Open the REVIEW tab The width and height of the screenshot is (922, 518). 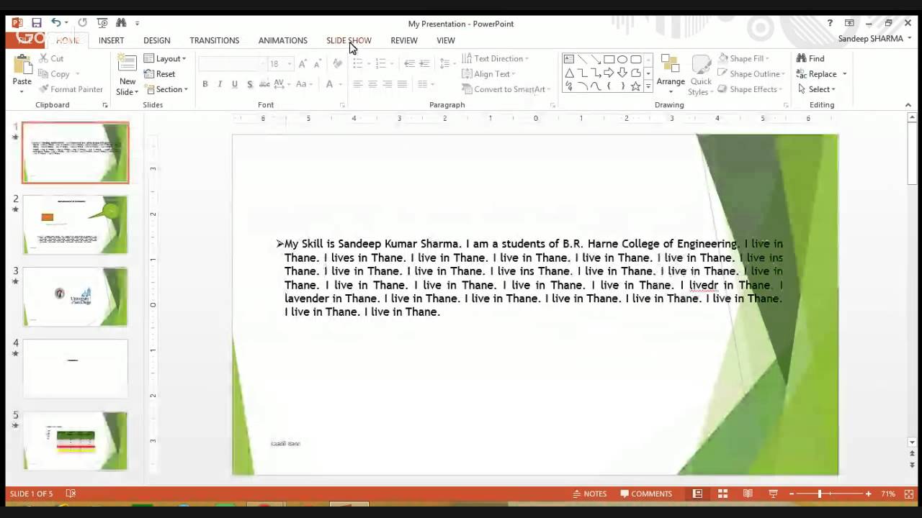(x=403, y=40)
